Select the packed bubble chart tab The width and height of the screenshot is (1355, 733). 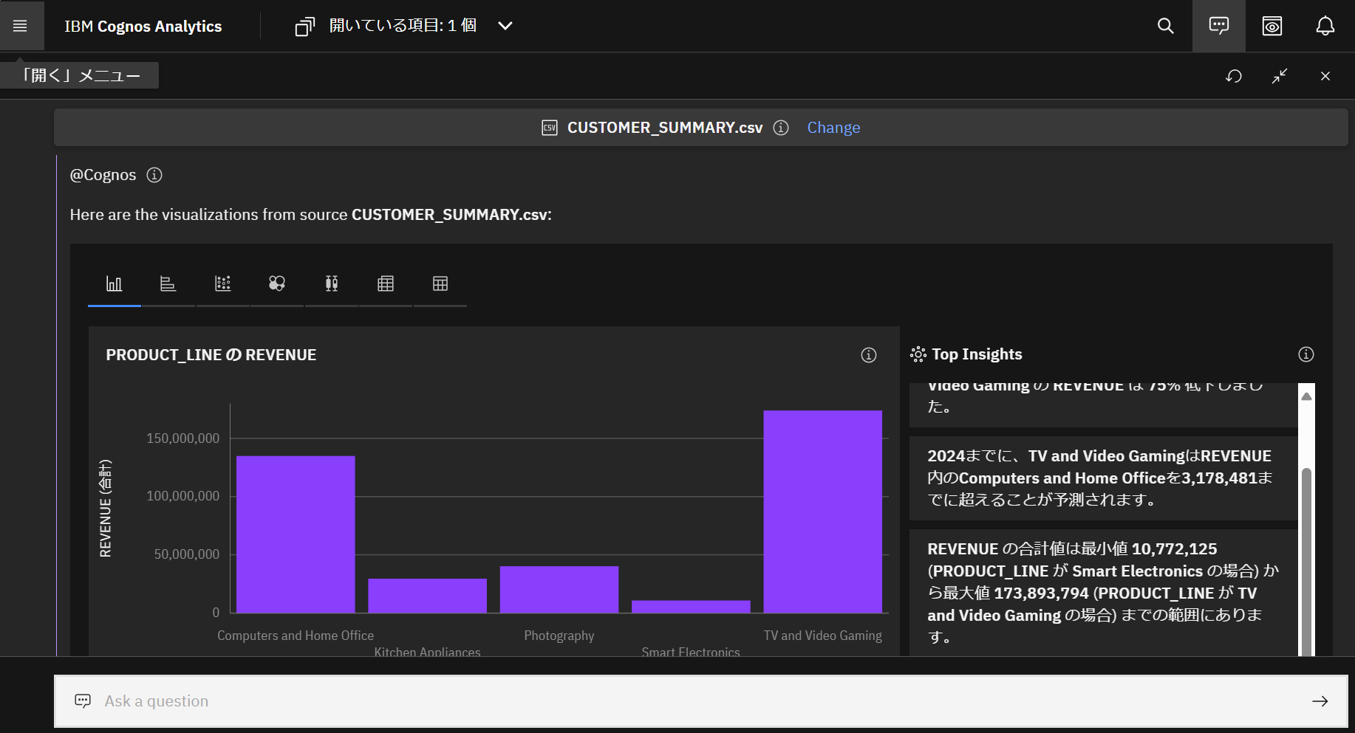(277, 284)
